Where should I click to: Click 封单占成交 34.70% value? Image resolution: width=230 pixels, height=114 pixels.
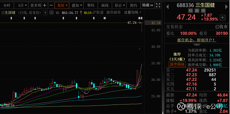coord(215,55)
